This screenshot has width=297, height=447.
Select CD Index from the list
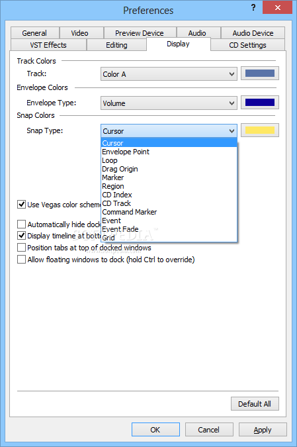[x=169, y=195]
